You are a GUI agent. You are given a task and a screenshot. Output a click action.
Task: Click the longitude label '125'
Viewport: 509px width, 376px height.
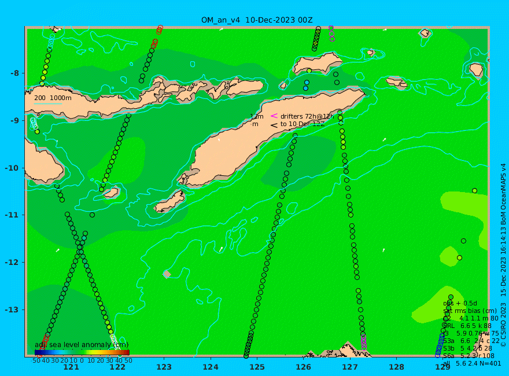click(257, 367)
